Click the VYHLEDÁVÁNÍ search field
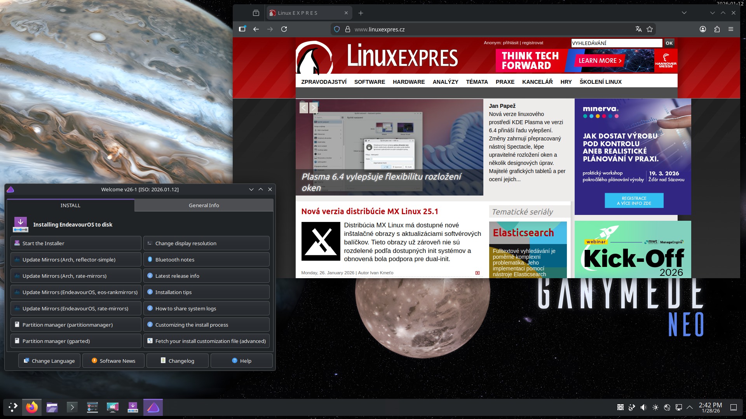Image resolution: width=746 pixels, height=419 pixels. (616, 43)
